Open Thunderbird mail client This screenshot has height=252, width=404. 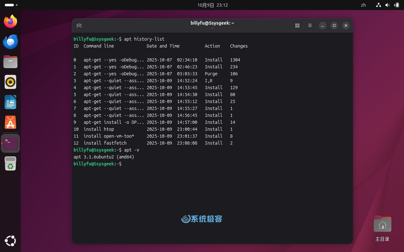click(x=10, y=42)
